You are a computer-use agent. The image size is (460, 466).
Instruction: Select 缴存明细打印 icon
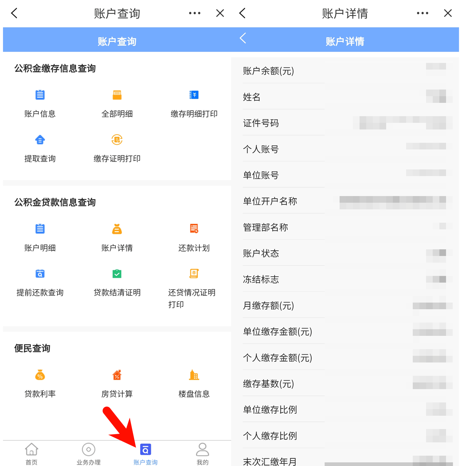tap(194, 95)
